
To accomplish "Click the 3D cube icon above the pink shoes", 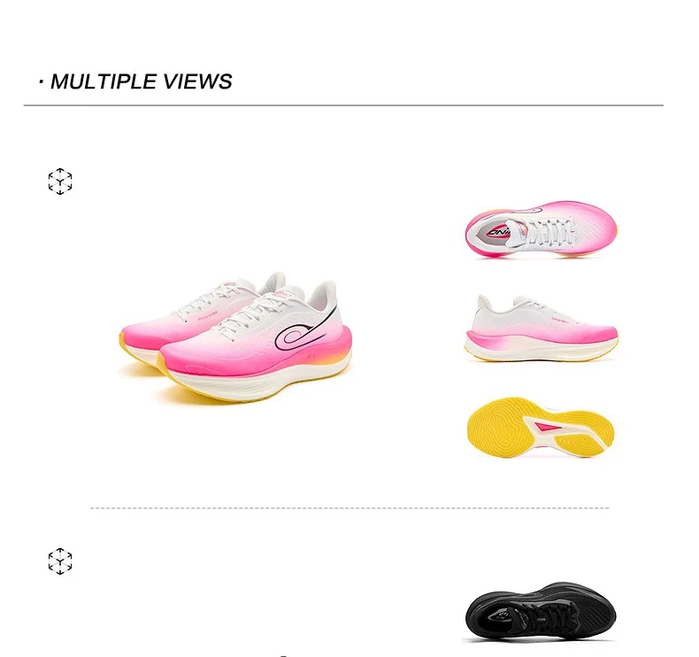I will click(x=60, y=182).
